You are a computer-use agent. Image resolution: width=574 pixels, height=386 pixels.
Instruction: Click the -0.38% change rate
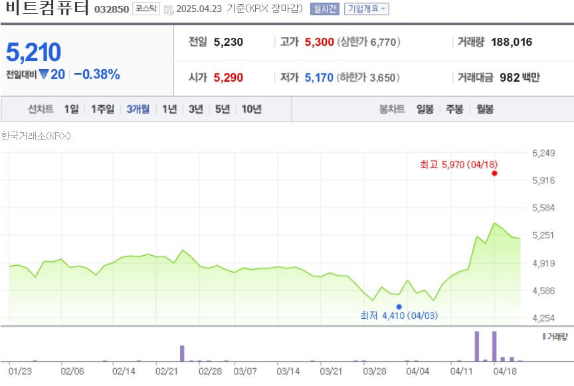pyautogui.click(x=97, y=74)
